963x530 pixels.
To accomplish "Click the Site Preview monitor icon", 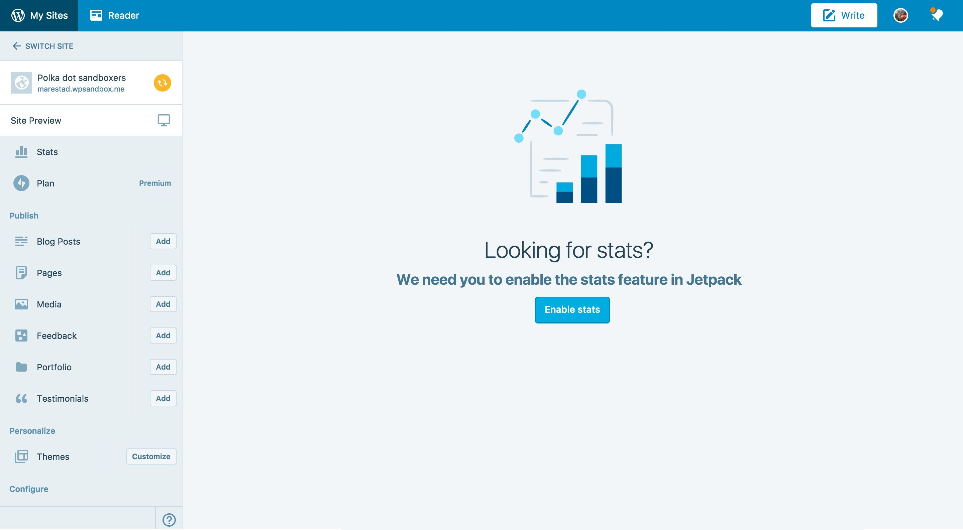I will 164,120.
